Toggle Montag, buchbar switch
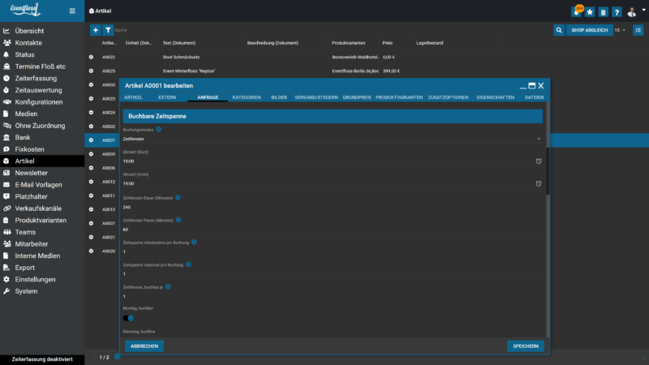This screenshot has height=365, width=649. (128, 318)
